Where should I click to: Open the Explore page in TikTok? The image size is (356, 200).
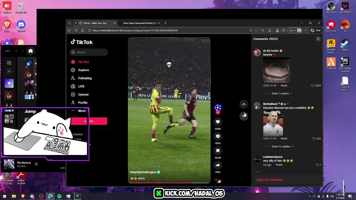(x=80, y=70)
